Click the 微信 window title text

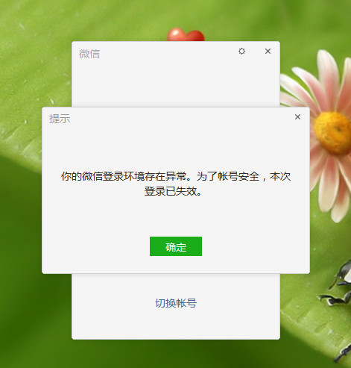tap(89, 54)
